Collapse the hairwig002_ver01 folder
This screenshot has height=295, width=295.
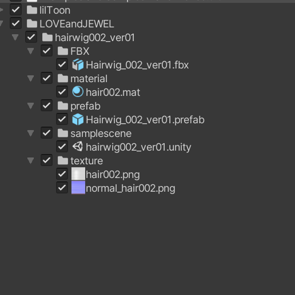15,37
